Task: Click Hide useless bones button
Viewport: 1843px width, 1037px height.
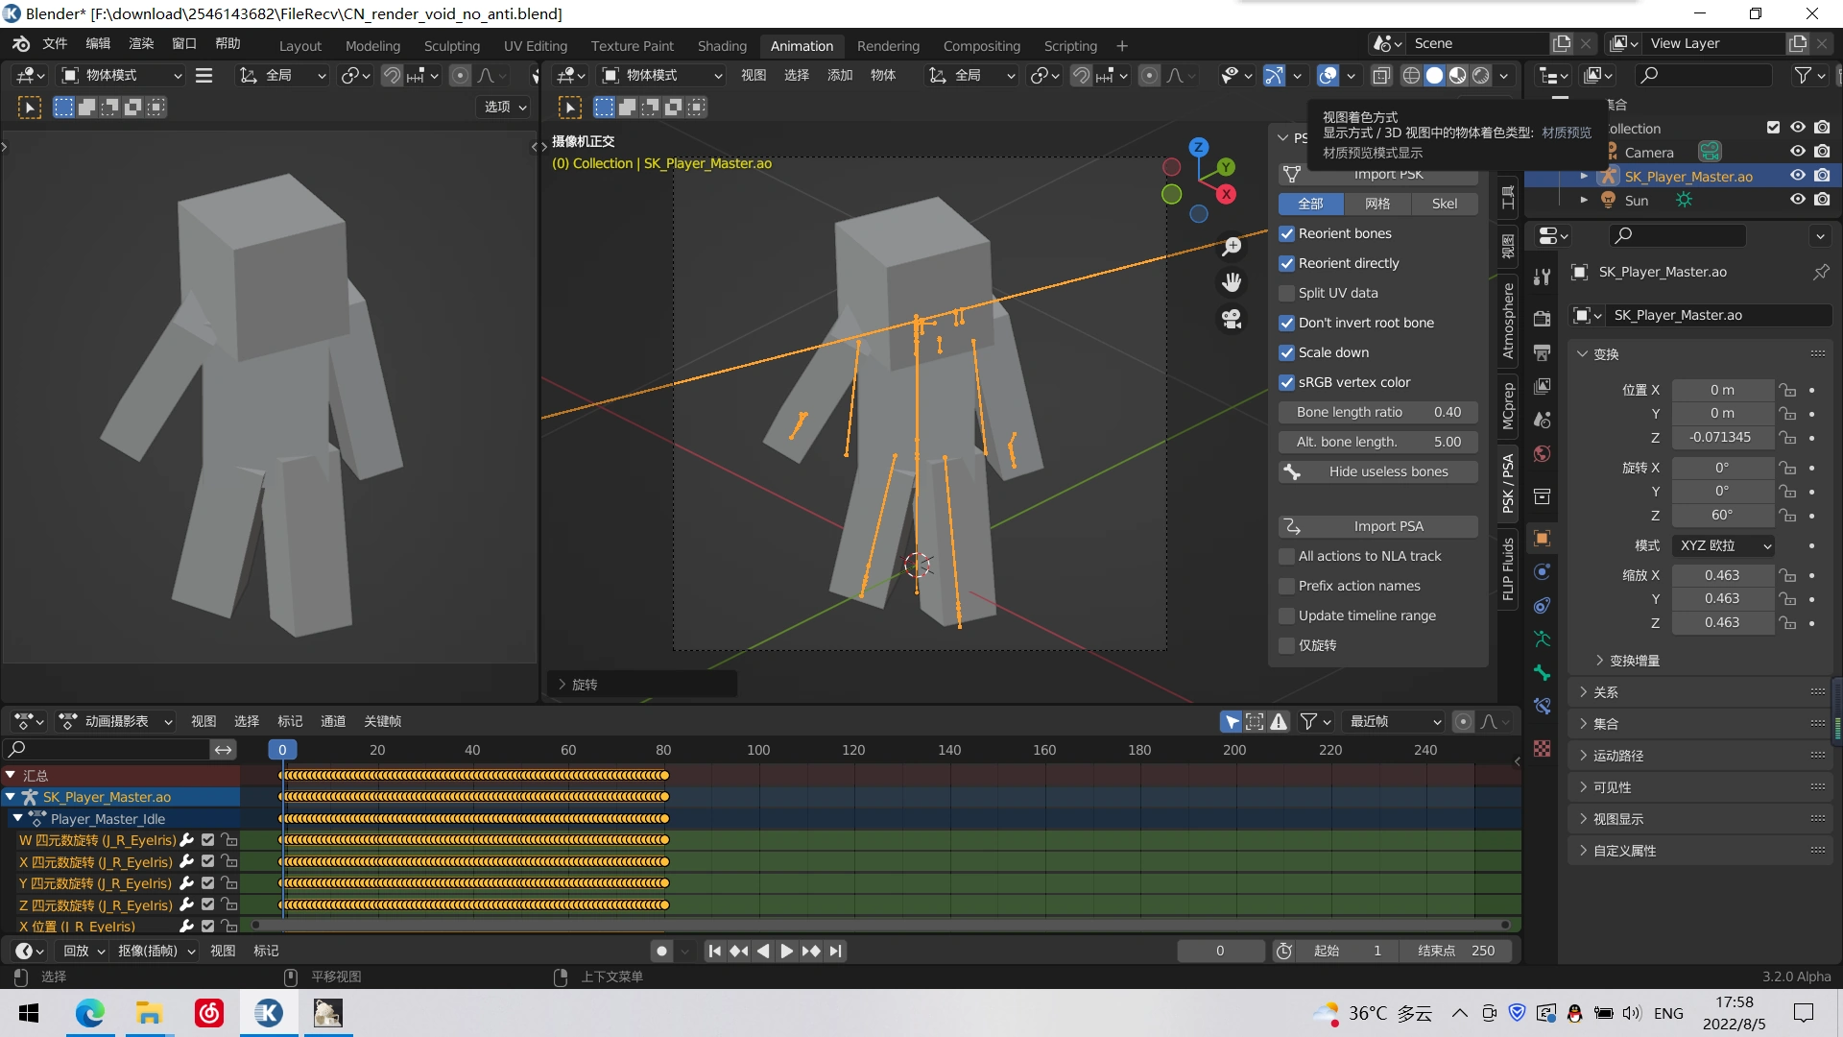Action: pos(1377,471)
